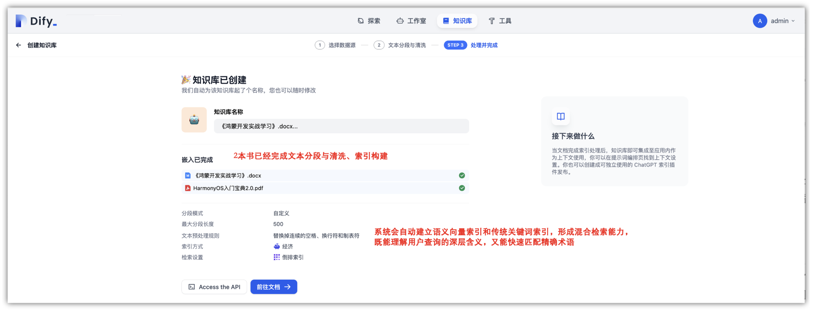Click the 嵌入已完成 label
Screen dimensions: 815x312
click(x=197, y=160)
